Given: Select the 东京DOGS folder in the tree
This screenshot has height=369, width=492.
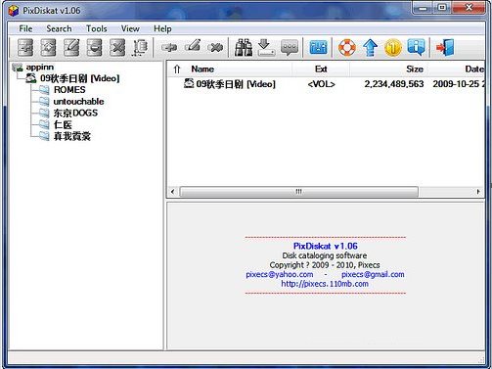Looking at the screenshot, I should coord(75,113).
